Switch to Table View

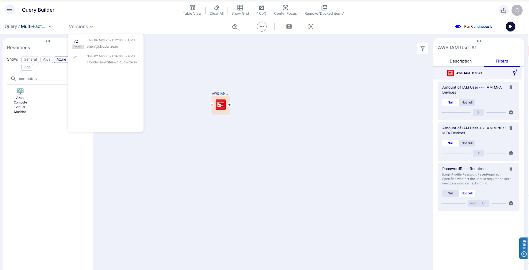pyautogui.click(x=192, y=10)
